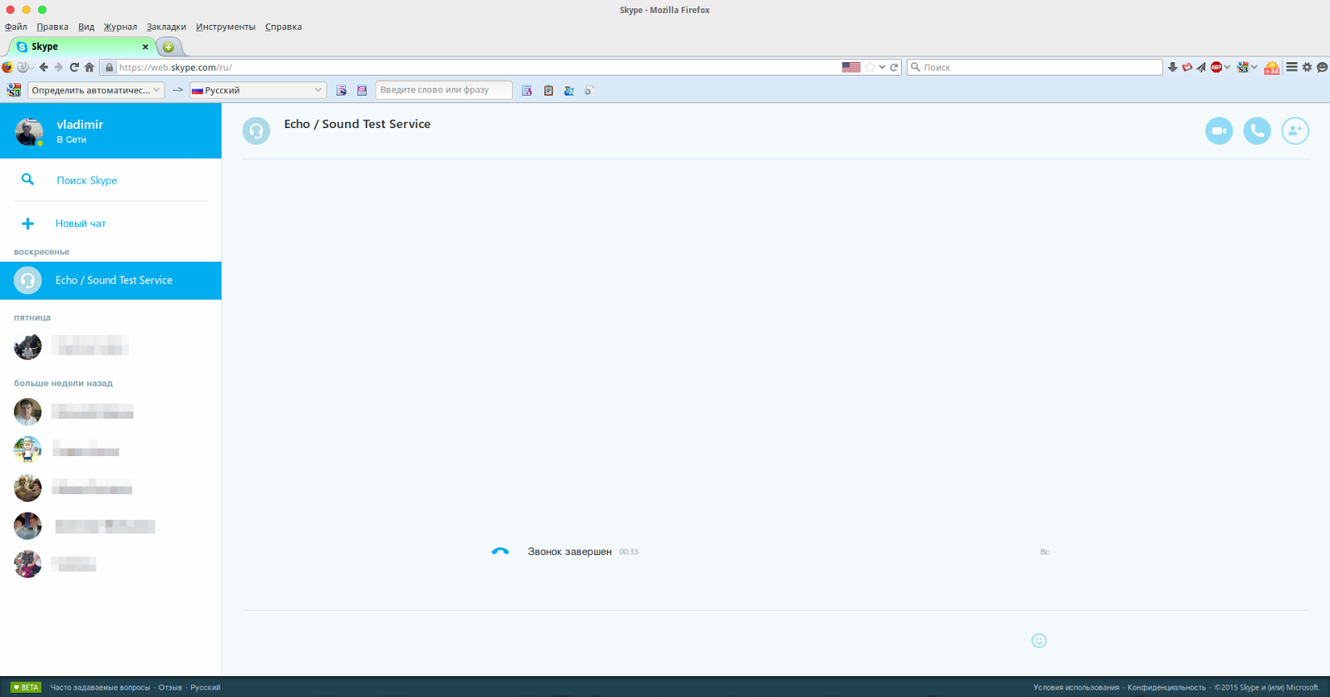Start a video call with Echo

1219,130
